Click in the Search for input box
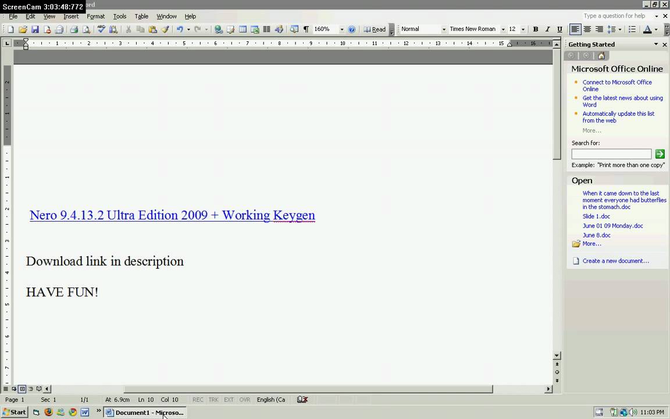 click(x=611, y=154)
